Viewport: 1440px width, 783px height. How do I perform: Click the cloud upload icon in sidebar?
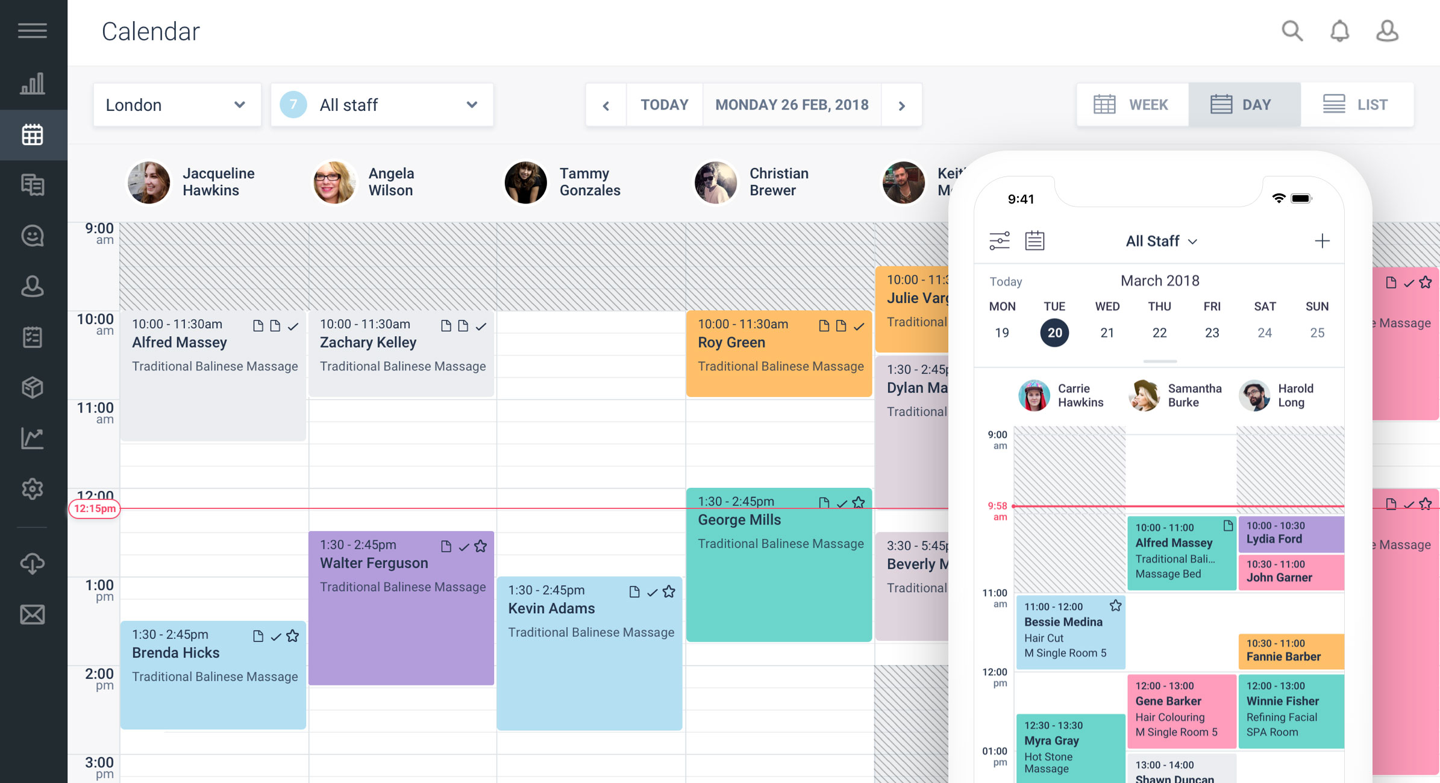pyautogui.click(x=33, y=563)
